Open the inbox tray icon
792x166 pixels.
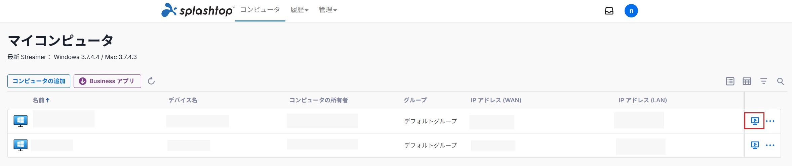point(609,11)
